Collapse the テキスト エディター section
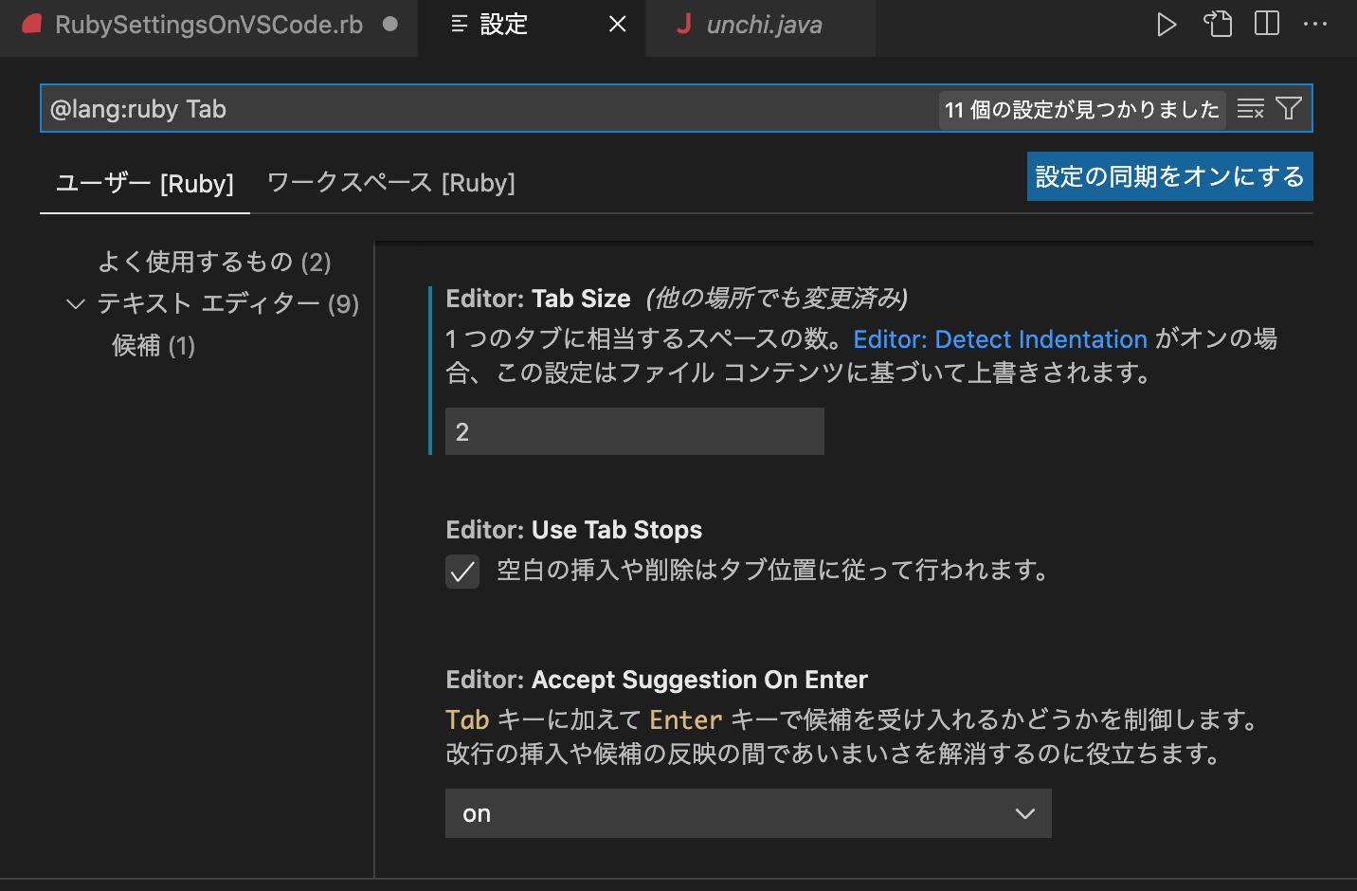Image resolution: width=1357 pixels, height=891 pixels. click(x=76, y=303)
